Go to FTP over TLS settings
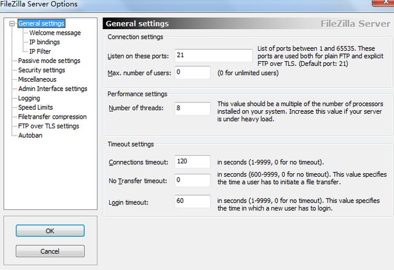Screen dimensions: 394x270 point(48,126)
